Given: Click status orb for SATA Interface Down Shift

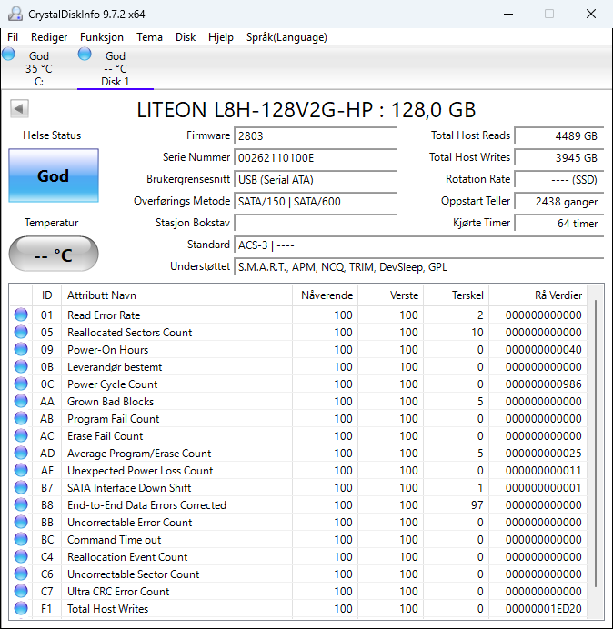Looking at the screenshot, I should pos(21,487).
